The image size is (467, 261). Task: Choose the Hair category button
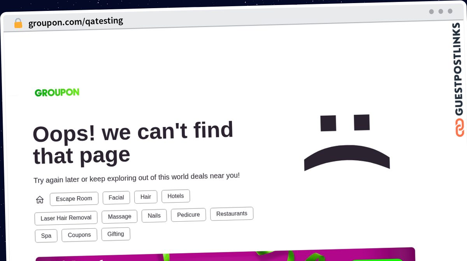pyautogui.click(x=146, y=197)
